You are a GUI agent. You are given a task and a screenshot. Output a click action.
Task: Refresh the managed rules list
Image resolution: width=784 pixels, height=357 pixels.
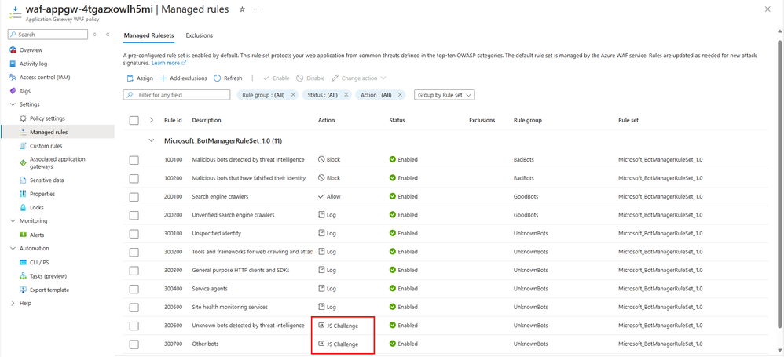pyautogui.click(x=228, y=78)
